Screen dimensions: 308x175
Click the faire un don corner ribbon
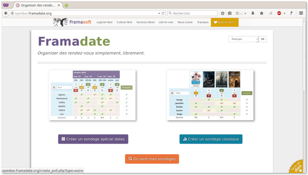pos(296,167)
